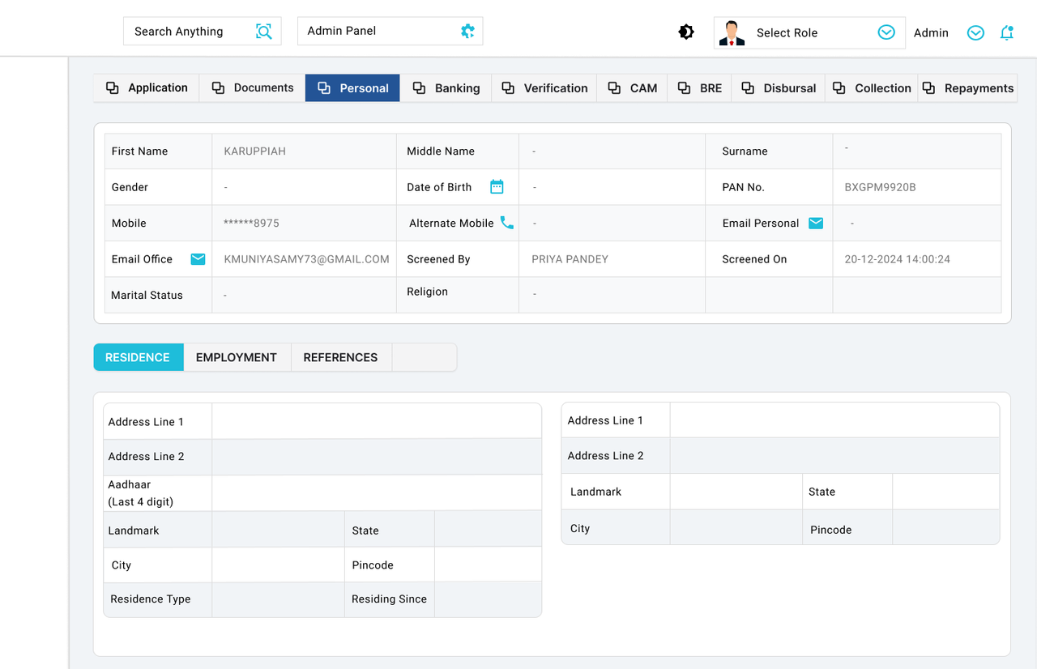Click the copy icon on the CAM tab
Viewport: 1037px width, 669px height.
tap(613, 87)
